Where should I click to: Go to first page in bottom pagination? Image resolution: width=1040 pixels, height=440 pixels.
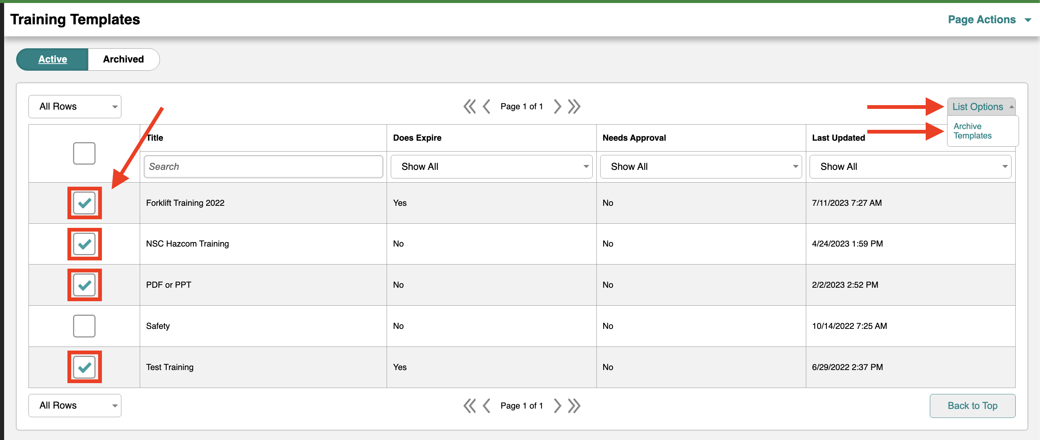(x=469, y=406)
